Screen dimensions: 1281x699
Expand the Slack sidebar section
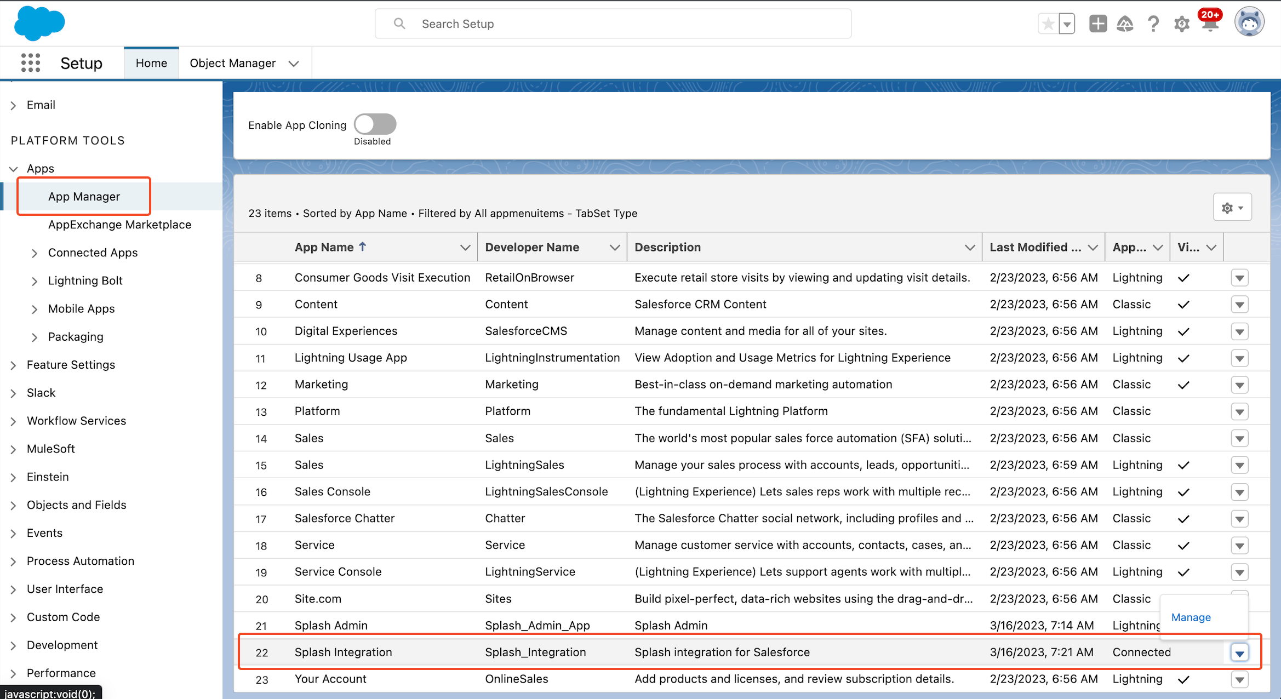click(x=14, y=393)
